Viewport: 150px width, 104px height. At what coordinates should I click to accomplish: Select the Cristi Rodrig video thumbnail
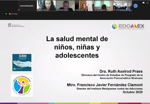pos(123,6)
